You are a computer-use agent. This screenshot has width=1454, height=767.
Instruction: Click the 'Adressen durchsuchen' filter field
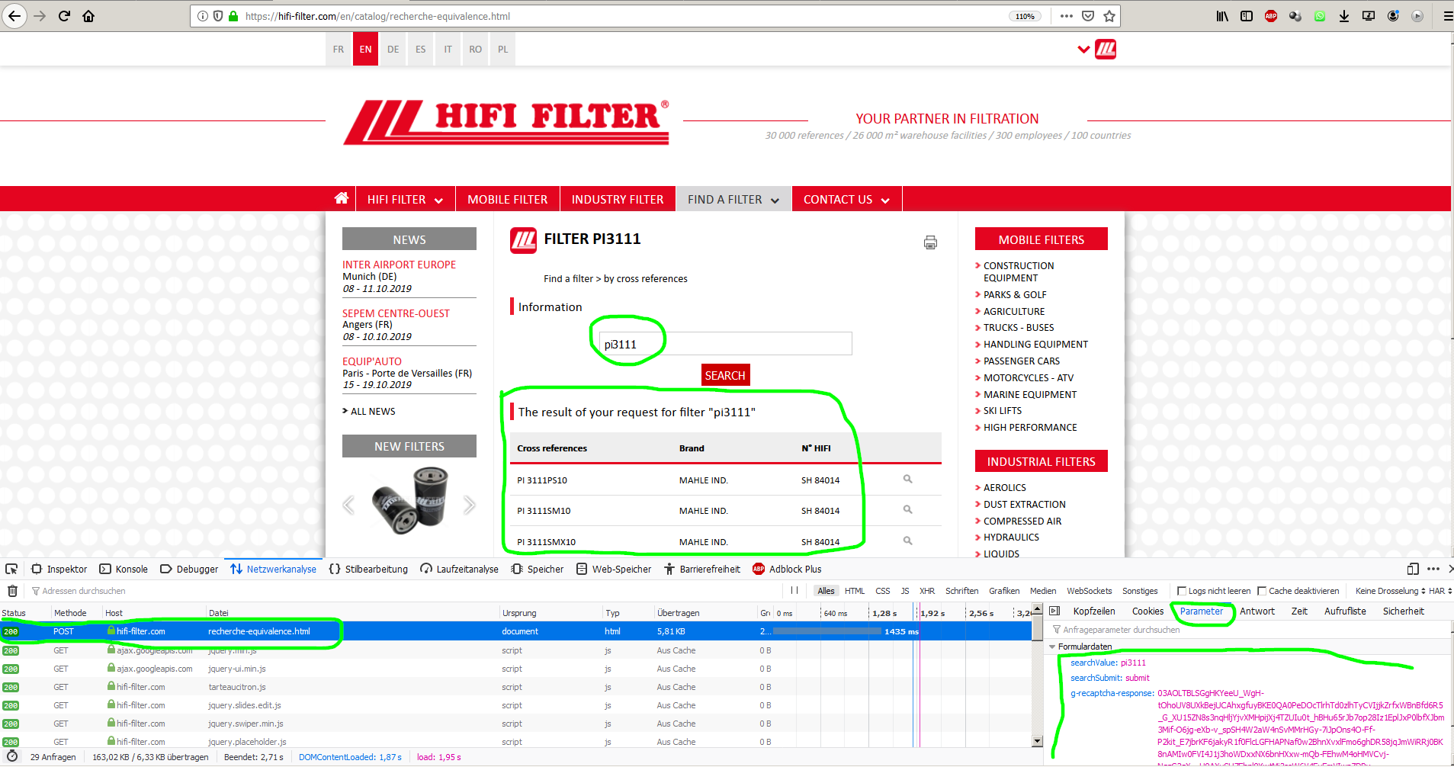point(404,591)
